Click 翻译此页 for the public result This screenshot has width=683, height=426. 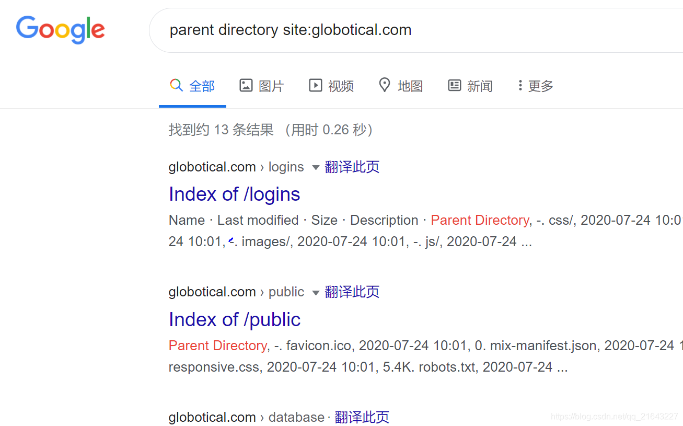[x=352, y=292]
